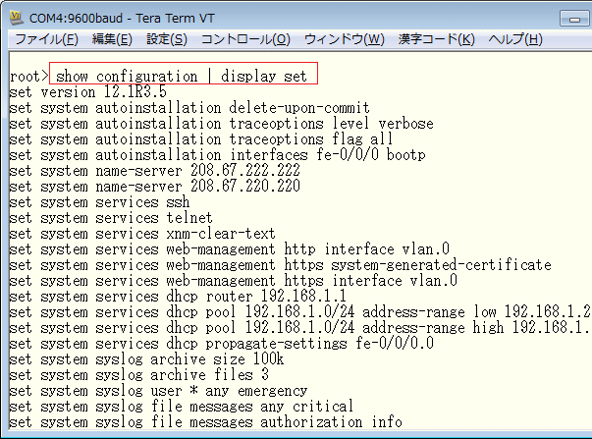
Task: Click the dhcp router 192.168.1.1 line
Action: 178,297
